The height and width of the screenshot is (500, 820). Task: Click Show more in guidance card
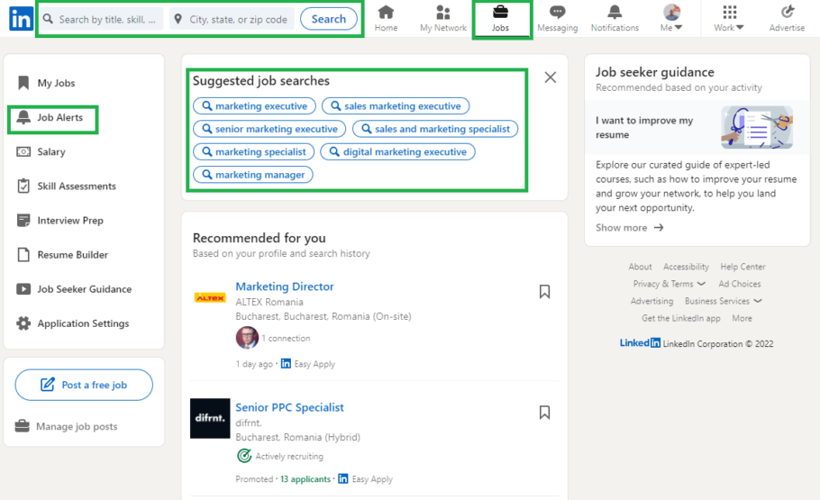[x=630, y=228]
